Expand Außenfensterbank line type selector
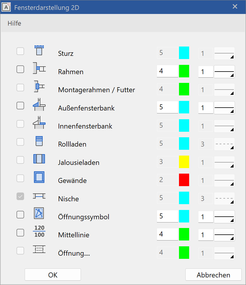 [224, 108]
